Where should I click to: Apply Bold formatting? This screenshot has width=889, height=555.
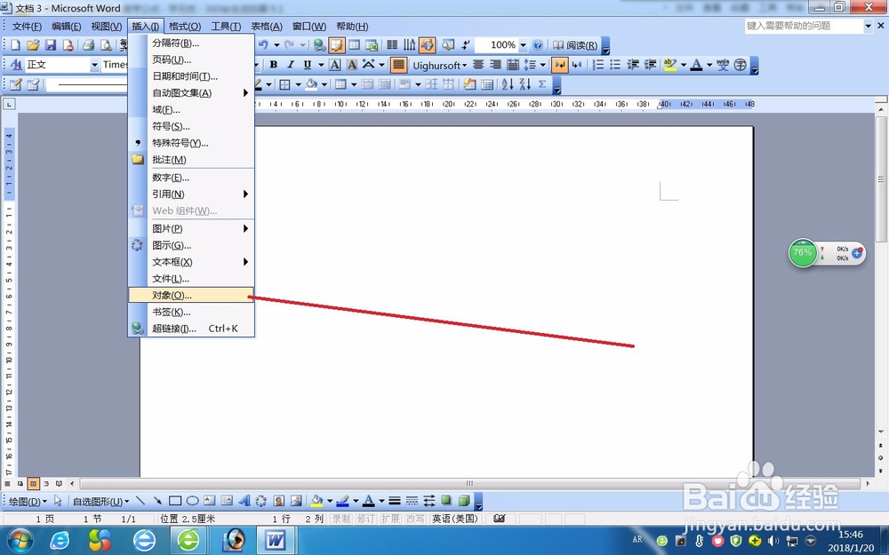pyautogui.click(x=273, y=65)
